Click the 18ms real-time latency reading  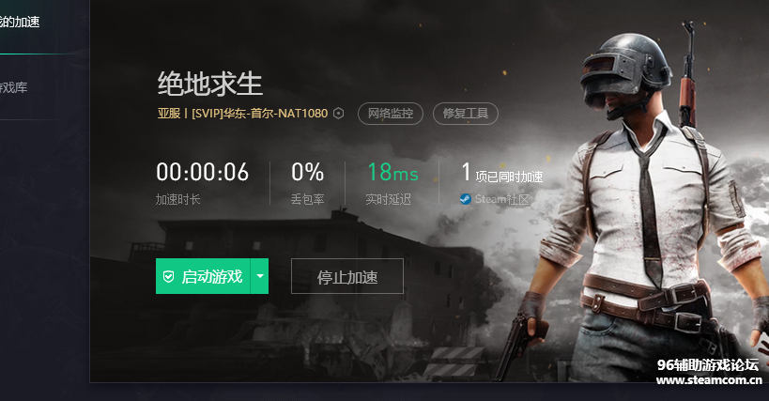click(x=392, y=172)
